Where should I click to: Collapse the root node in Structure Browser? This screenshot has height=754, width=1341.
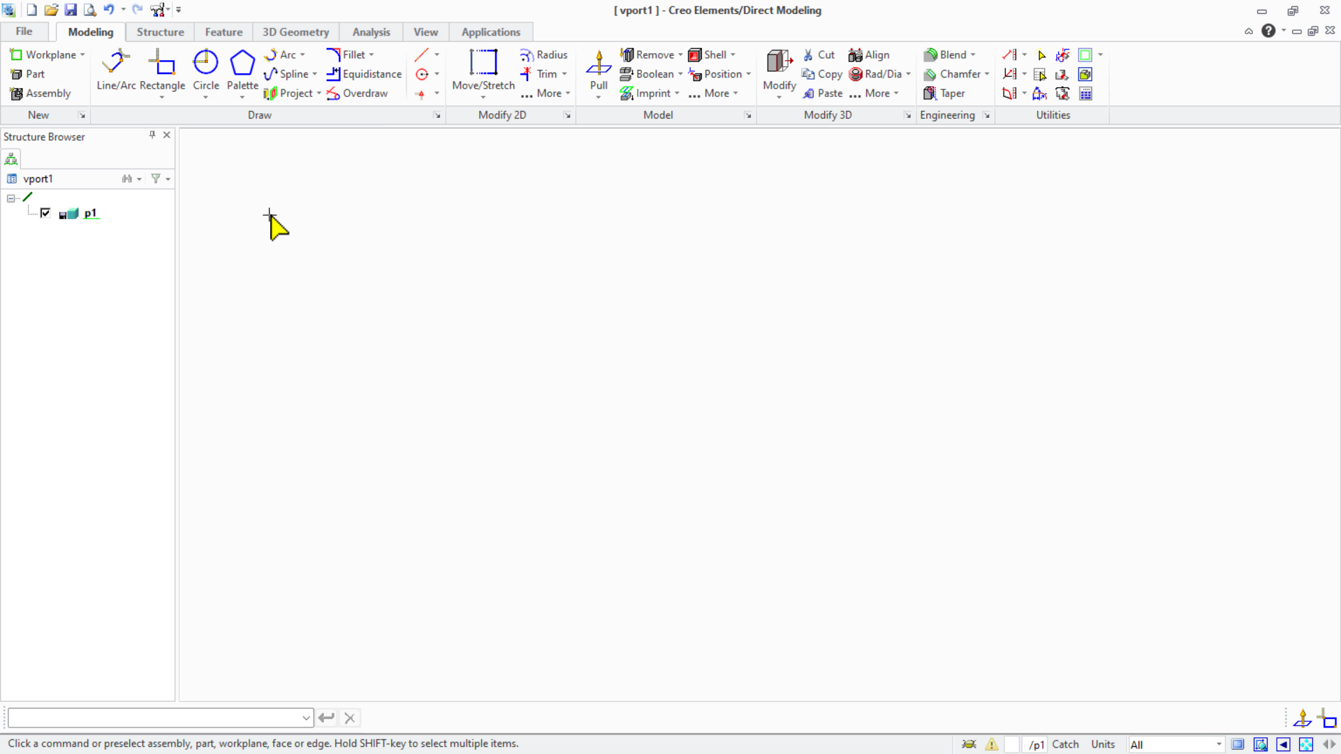coord(9,198)
